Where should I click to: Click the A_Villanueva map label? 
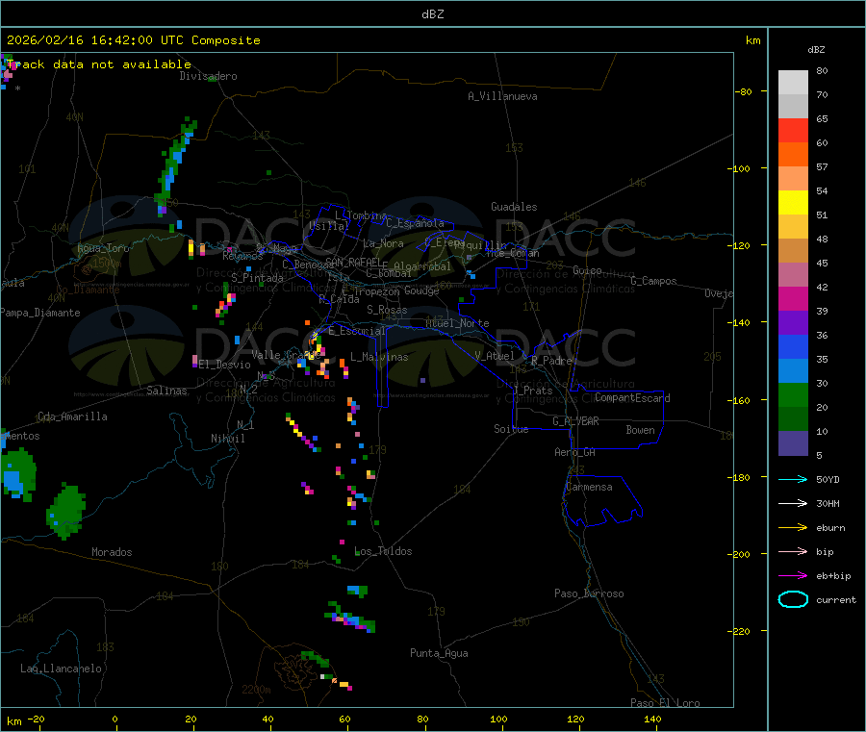tap(502, 96)
